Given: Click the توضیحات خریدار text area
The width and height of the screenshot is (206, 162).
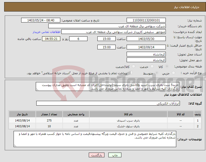Looking at the screenshot, I should point(95,139).
